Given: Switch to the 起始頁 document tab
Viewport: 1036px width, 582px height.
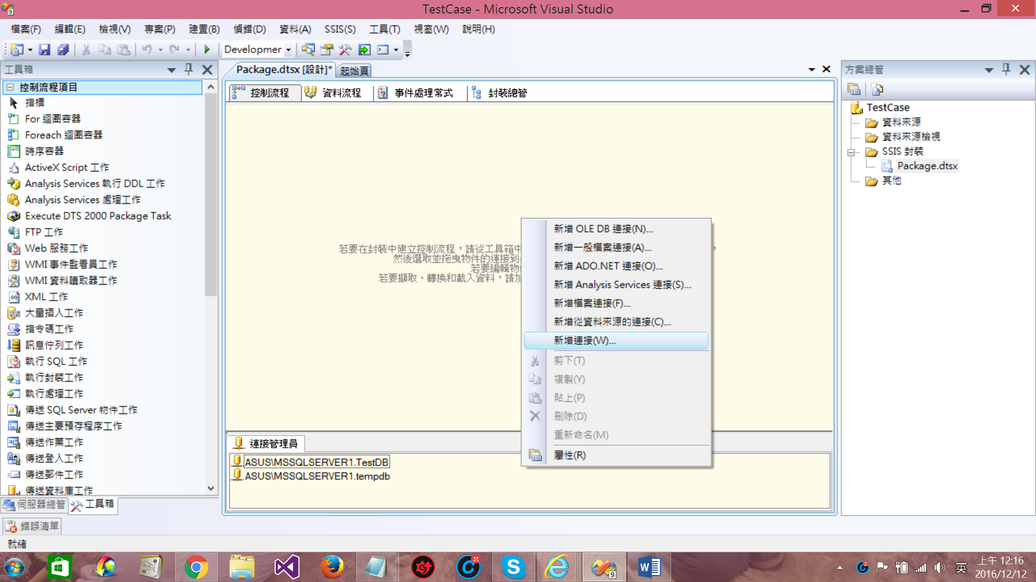Looking at the screenshot, I should coord(355,71).
